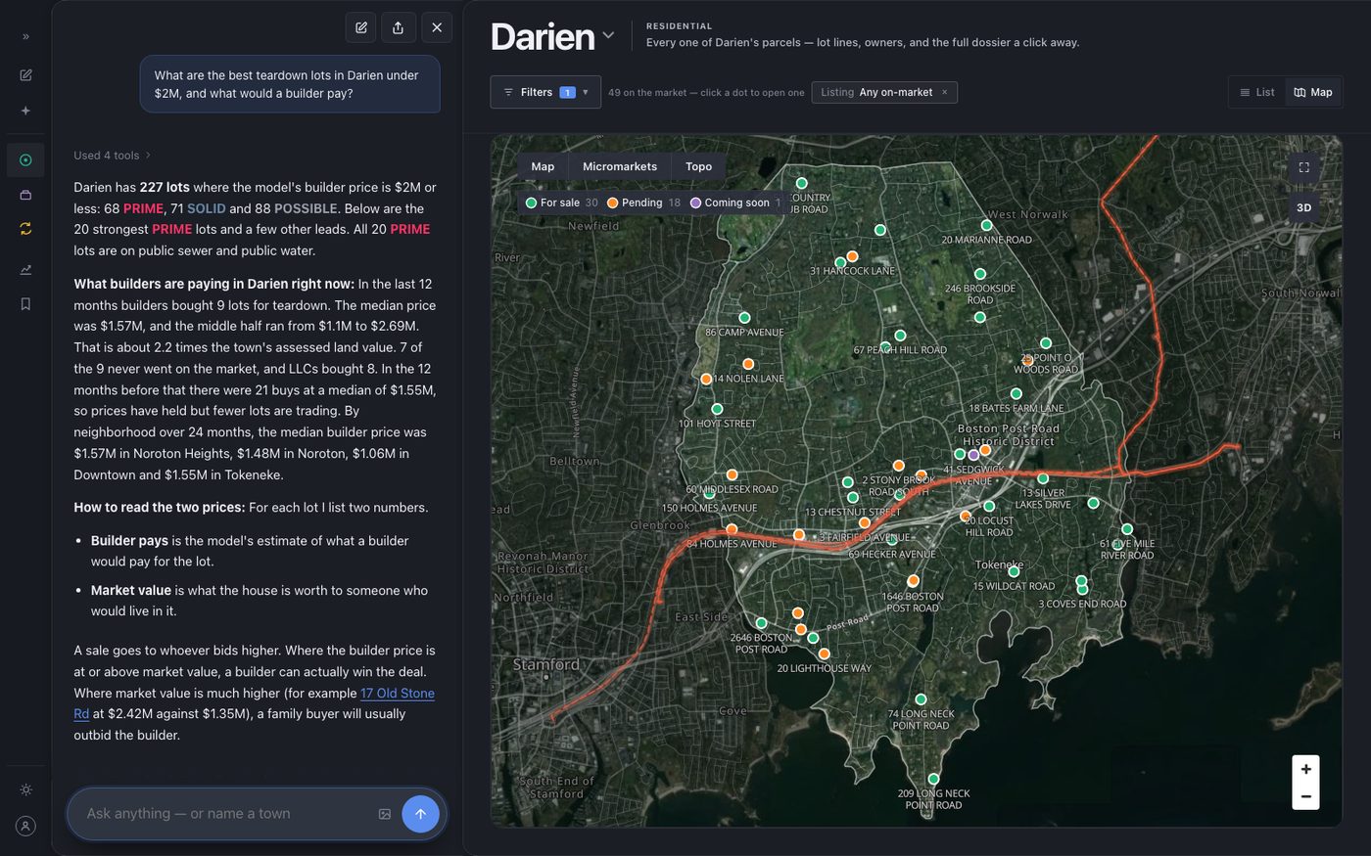This screenshot has width=1371, height=856.
Task: Expand the 'Used 4 tools' disclosure
Action: point(113,156)
